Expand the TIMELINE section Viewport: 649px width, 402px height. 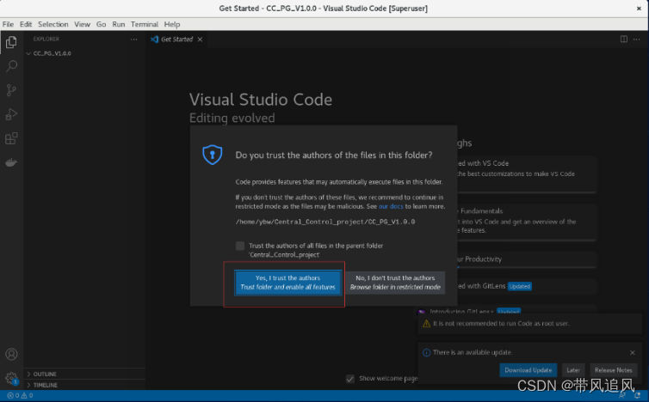point(84,385)
